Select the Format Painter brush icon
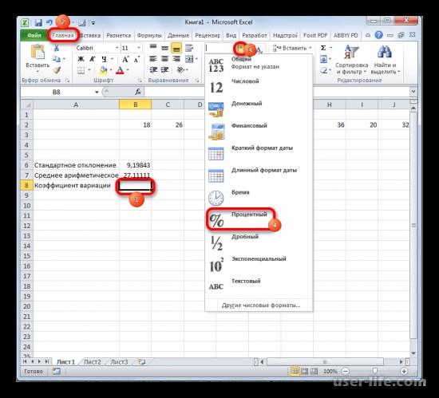This screenshot has height=398, width=439. (57, 70)
